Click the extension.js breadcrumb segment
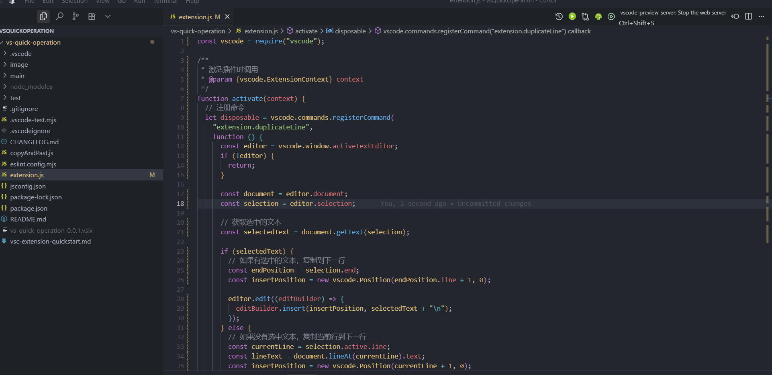 (257, 31)
